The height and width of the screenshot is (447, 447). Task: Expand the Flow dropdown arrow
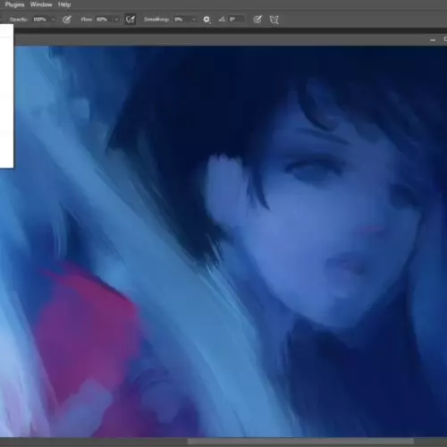point(116,20)
